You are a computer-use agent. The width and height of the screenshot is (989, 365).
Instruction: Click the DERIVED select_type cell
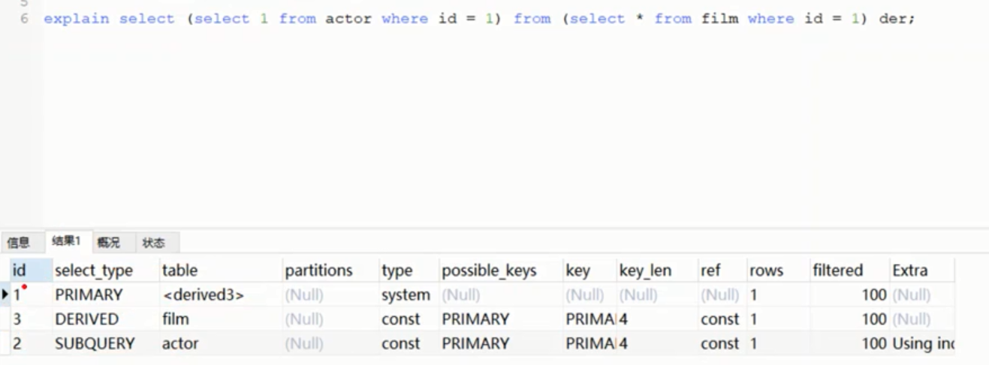(87, 319)
